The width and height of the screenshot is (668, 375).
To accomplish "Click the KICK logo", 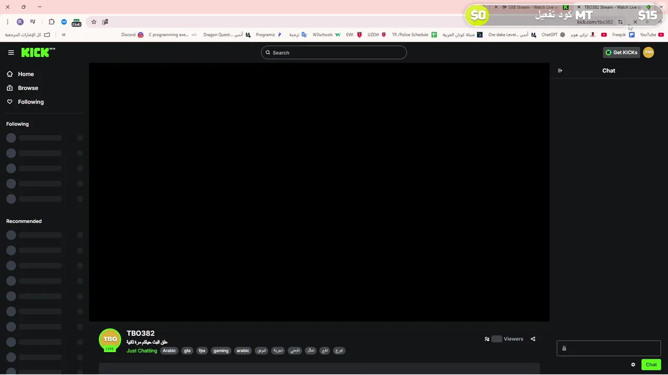I will tap(38, 52).
